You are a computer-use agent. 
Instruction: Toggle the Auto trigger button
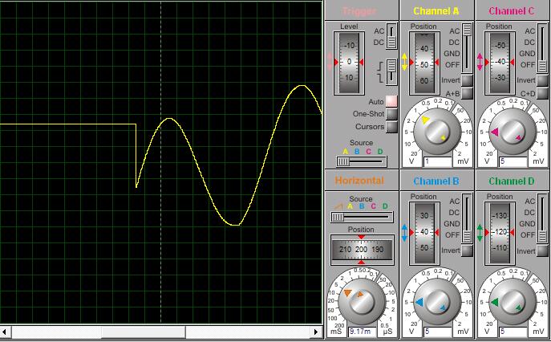(391, 101)
